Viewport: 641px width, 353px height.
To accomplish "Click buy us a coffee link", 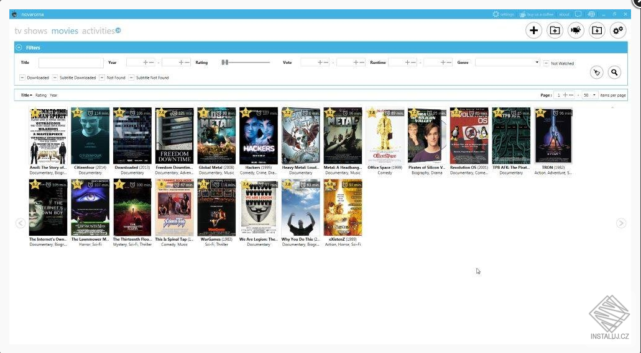I will click(x=537, y=14).
